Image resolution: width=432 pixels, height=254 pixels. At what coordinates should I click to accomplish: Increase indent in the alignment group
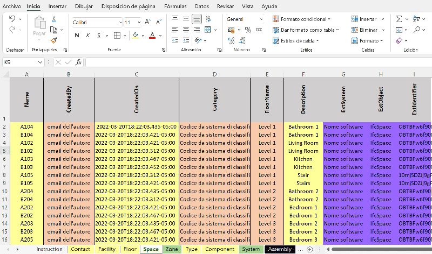186,40
